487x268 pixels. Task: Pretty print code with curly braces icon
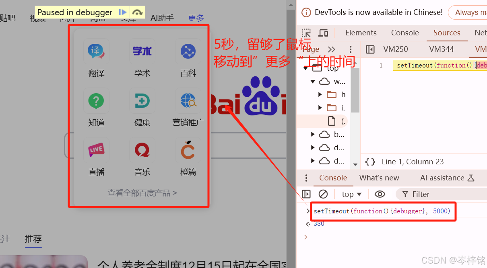tap(370, 162)
